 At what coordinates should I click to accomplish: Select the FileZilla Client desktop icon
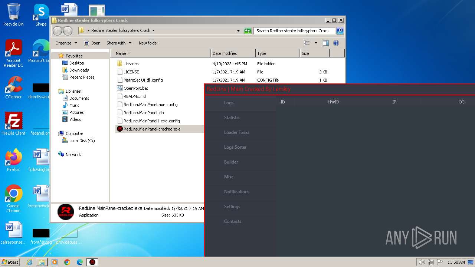pos(13,123)
